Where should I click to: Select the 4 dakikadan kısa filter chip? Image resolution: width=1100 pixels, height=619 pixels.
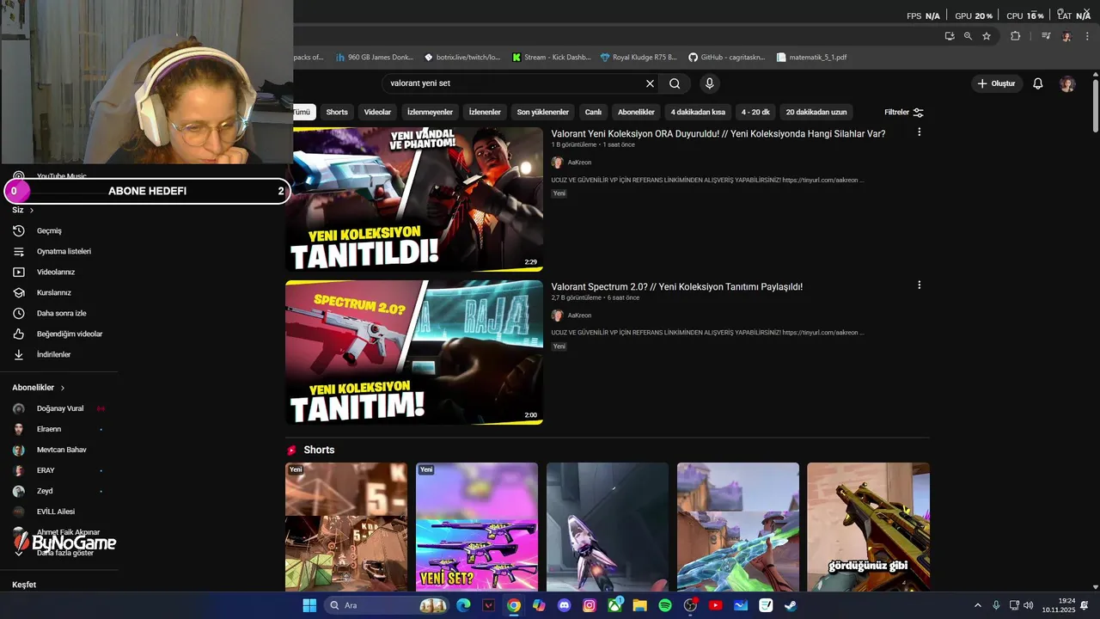point(698,112)
